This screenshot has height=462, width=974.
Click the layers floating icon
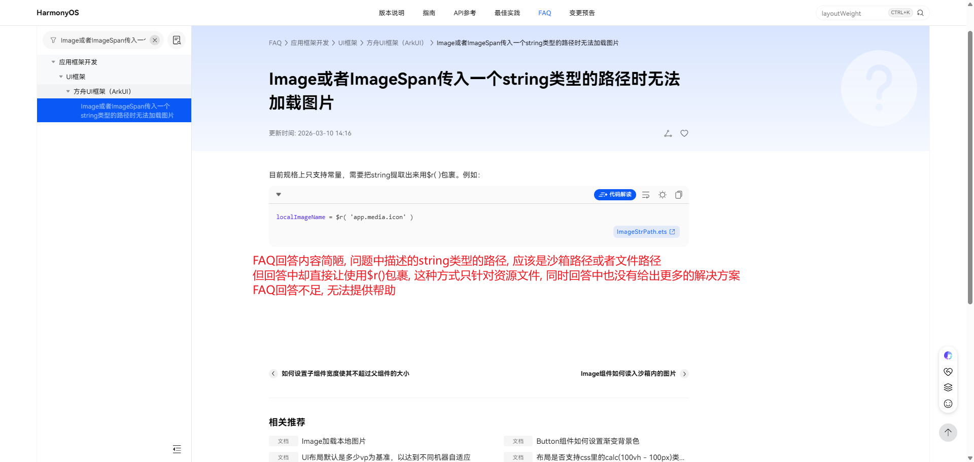[x=948, y=387]
